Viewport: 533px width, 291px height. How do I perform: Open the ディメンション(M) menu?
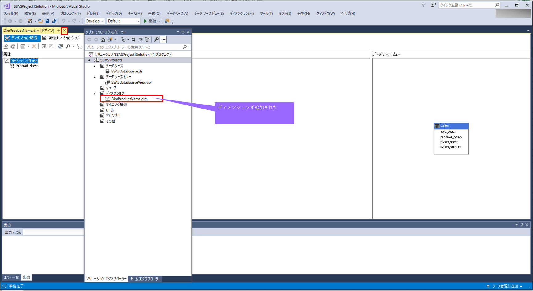(242, 14)
